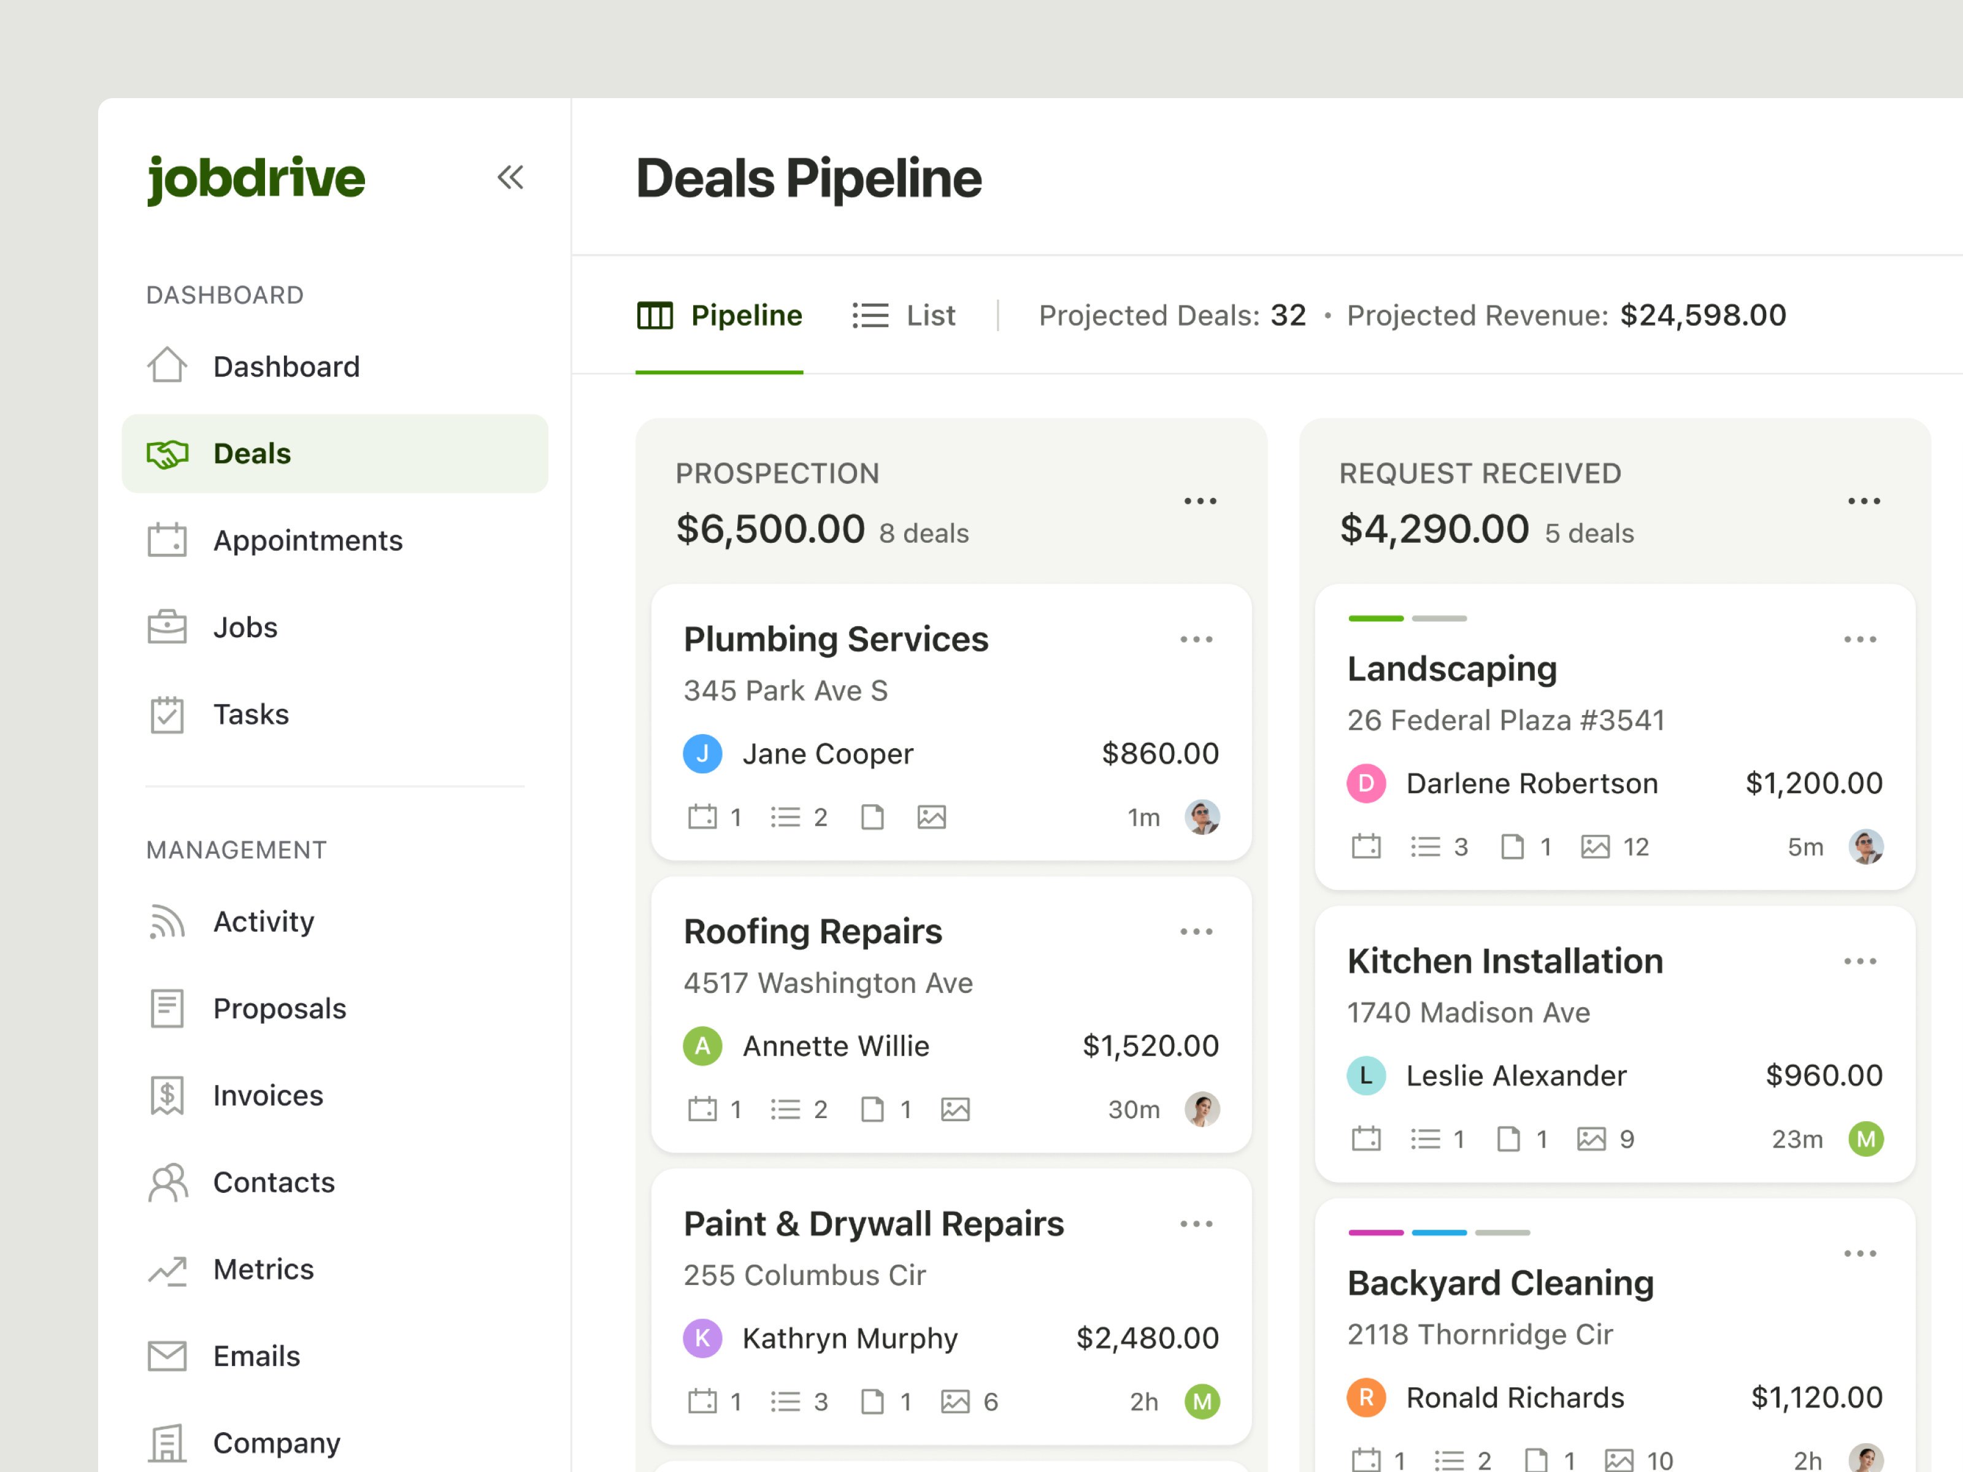The image size is (1963, 1472).
Task: Click assignee photo on Landscaping card
Action: pyautogui.click(x=1865, y=848)
